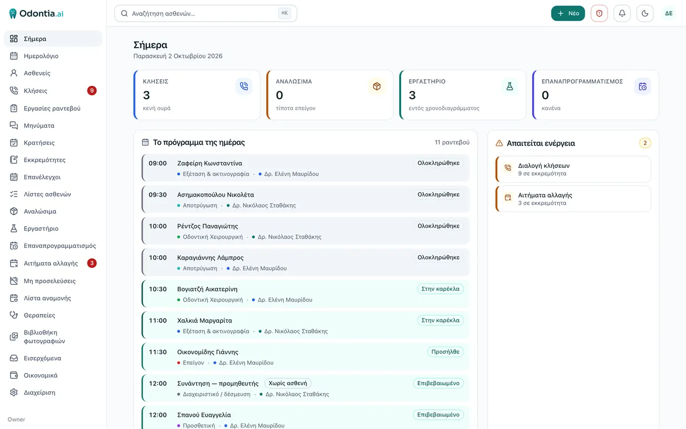This screenshot has height=429, width=686.
Task: Open Μηνύματα in the sidebar
Action: coord(53,126)
